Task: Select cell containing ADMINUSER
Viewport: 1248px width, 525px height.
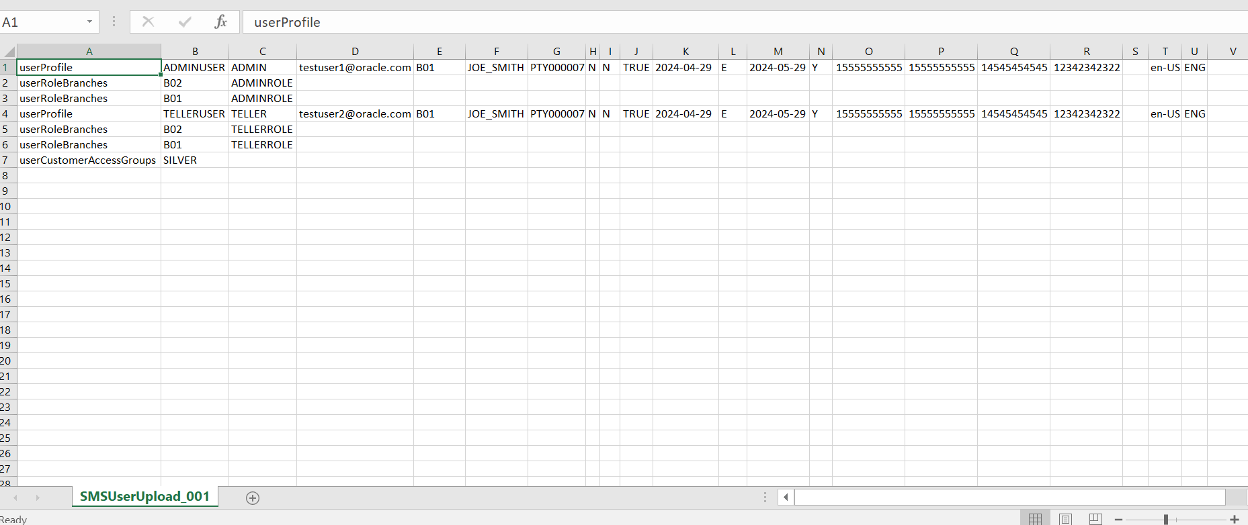Action: 195,68
